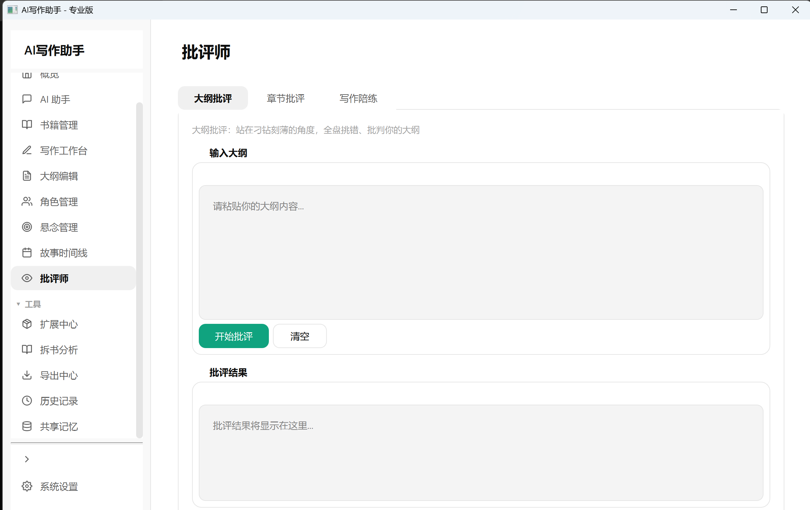Click the 输入大纲 section label
Viewport: 810px width, 510px height.
pos(228,153)
